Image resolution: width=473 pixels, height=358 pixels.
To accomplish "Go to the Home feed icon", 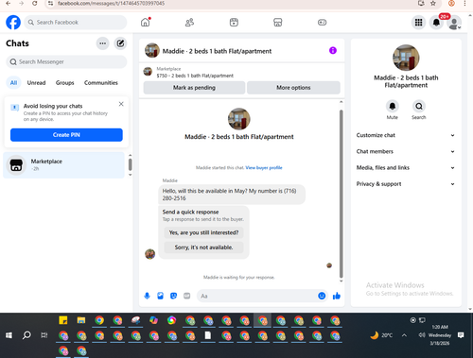I will [x=145, y=23].
